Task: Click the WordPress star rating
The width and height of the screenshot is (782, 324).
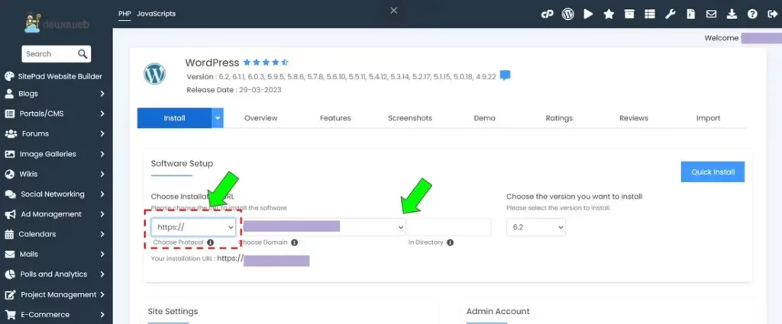Action: pyautogui.click(x=266, y=63)
